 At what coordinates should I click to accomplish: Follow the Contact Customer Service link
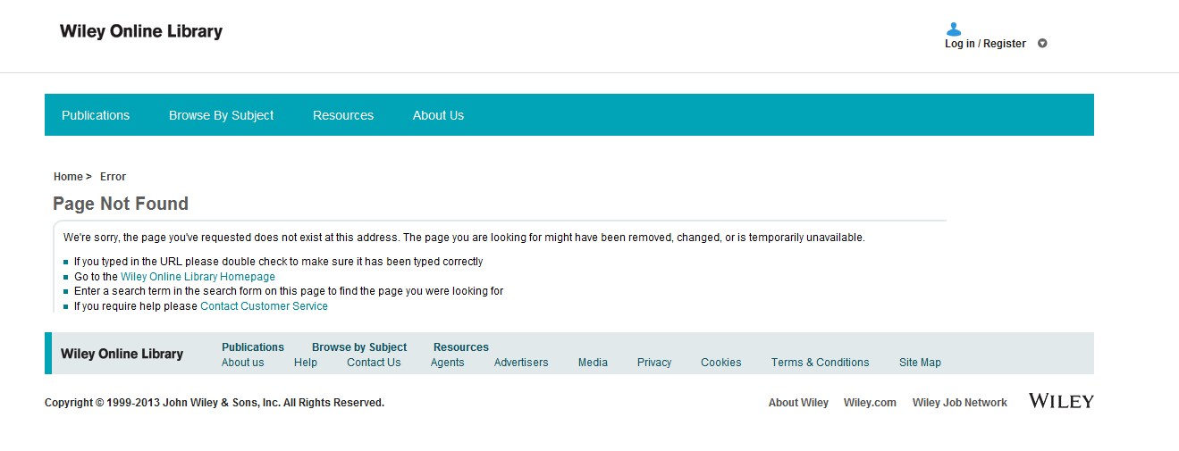[x=264, y=306]
